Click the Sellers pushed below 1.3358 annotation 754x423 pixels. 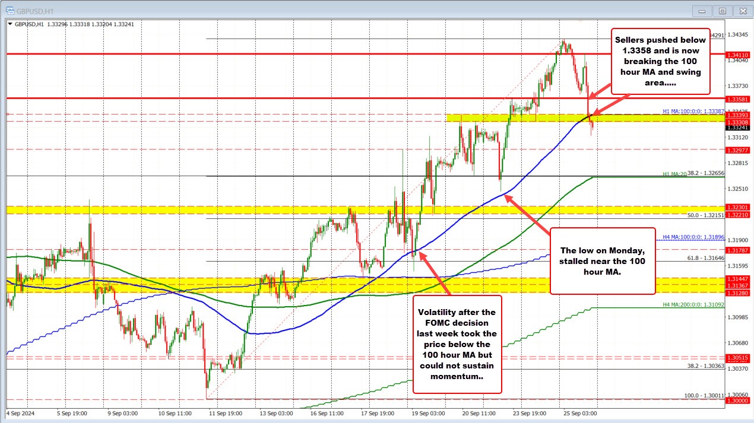coord(660,61)
